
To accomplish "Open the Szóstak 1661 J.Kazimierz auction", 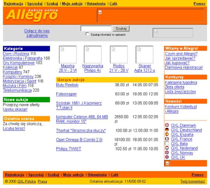I will (79, 105).
